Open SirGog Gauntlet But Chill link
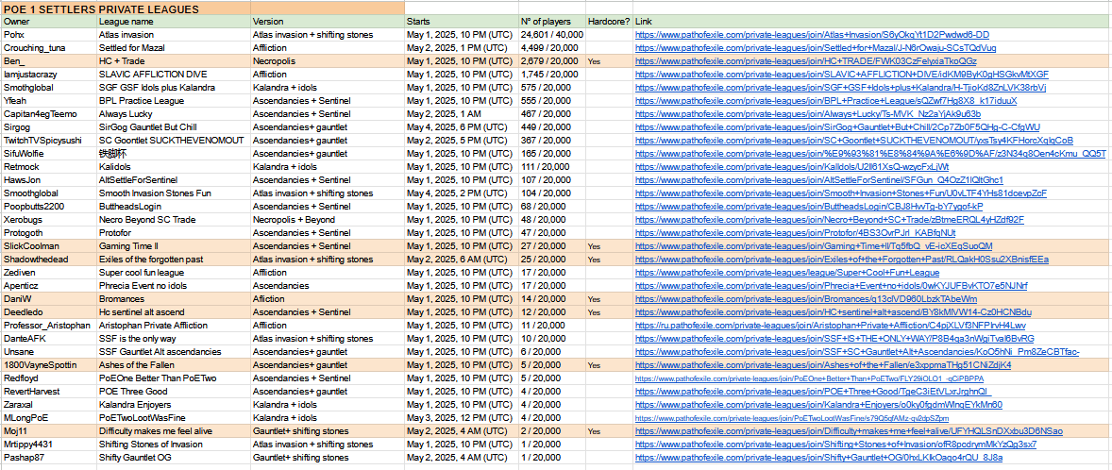The image size is (1112, 470). tap(837, 126)
